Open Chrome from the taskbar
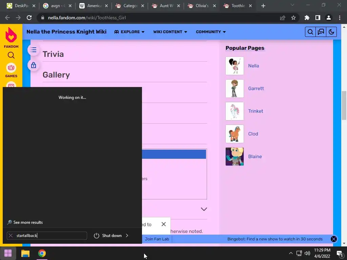The width and height of the screenshot is (347, 260). 42,253
